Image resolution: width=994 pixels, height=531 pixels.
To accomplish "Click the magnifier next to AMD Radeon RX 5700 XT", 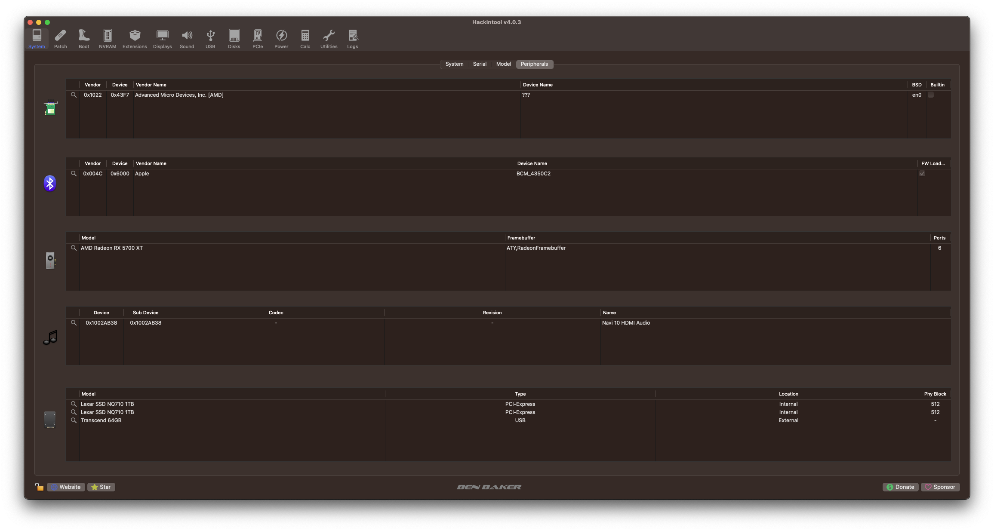I will 74,248.
